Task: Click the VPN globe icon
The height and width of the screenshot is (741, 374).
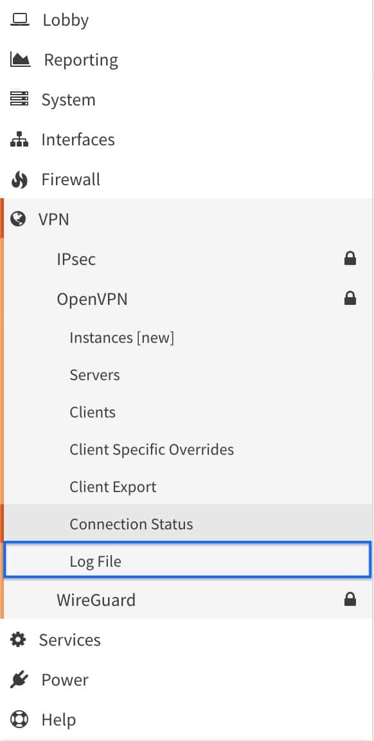Action: tap(18, 219)
